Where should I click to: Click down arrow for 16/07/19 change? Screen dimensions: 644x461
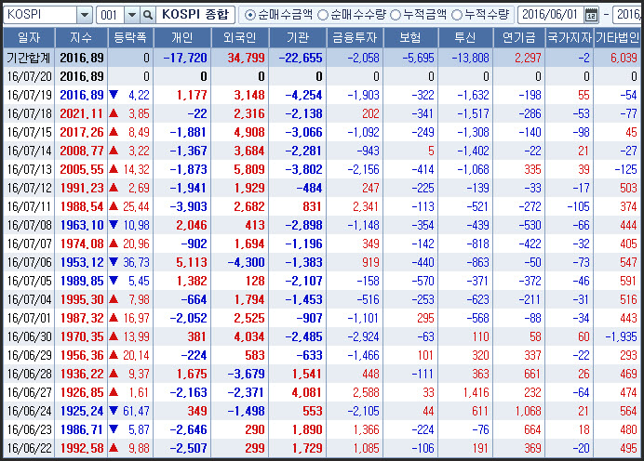(x=114, y=95)
